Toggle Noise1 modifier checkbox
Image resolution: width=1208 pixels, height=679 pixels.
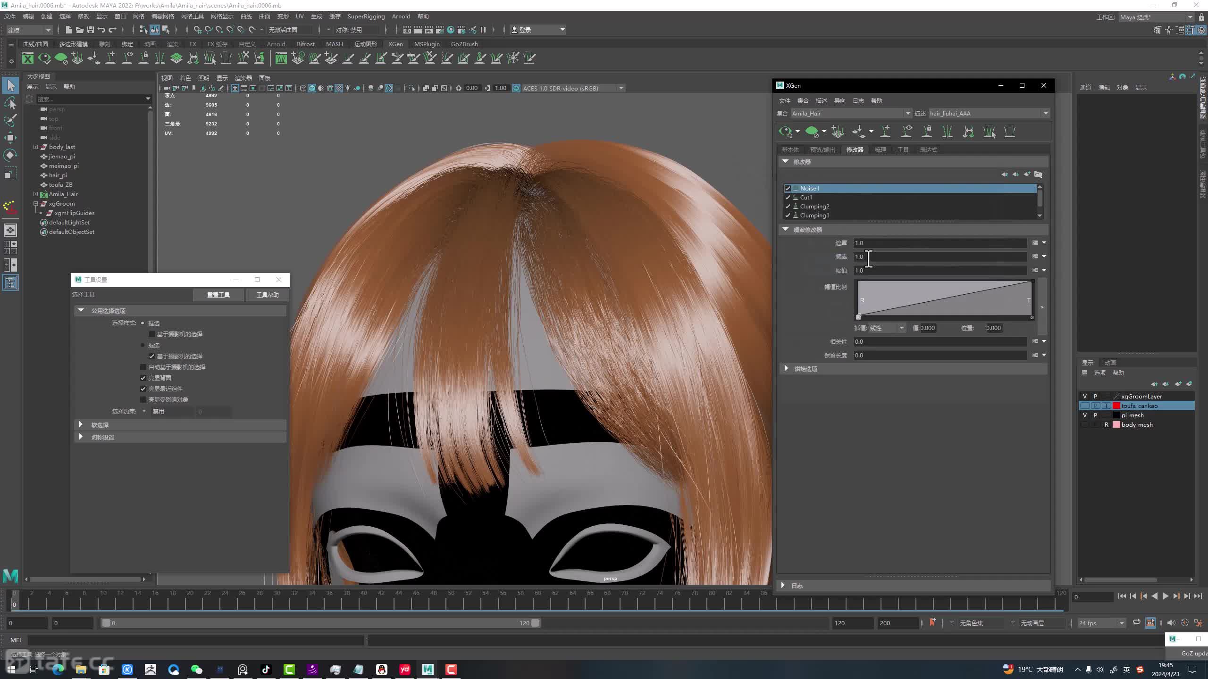click(788, 188)
